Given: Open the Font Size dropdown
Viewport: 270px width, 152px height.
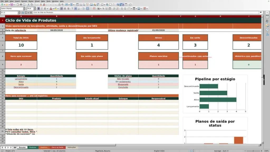Looking at the screenshot, I should click(x=34, y=8).
